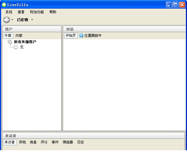Switch to the 筛选器 tab

(68, 142)
